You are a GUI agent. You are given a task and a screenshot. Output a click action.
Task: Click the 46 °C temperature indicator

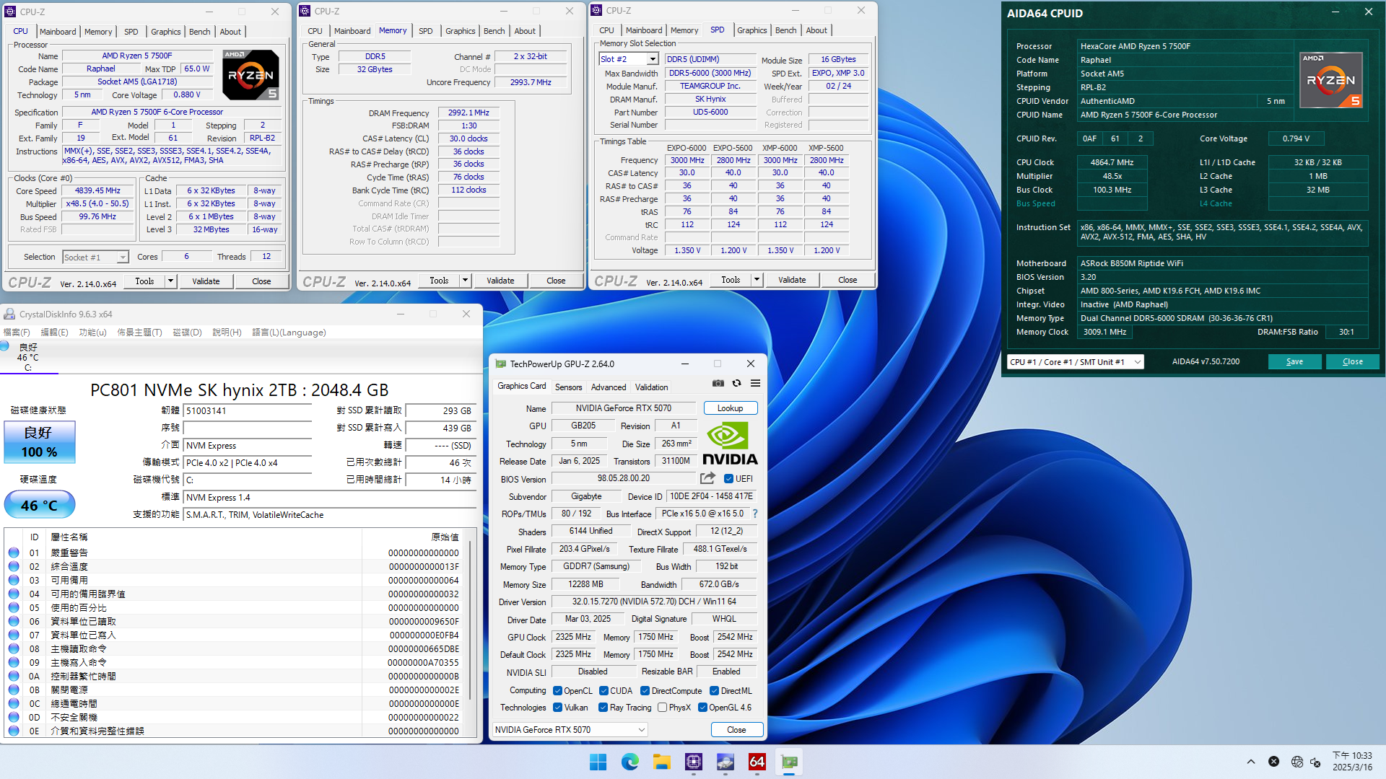tap(40, 505)
